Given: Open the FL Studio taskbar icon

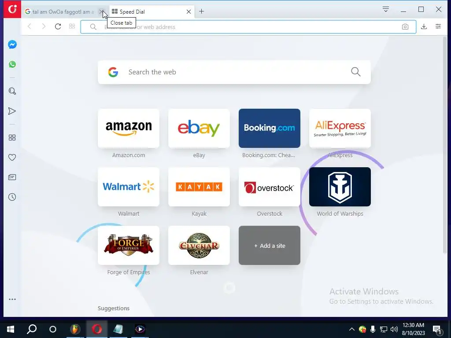Looking at the screenshot, I should [x=75, y=329].
